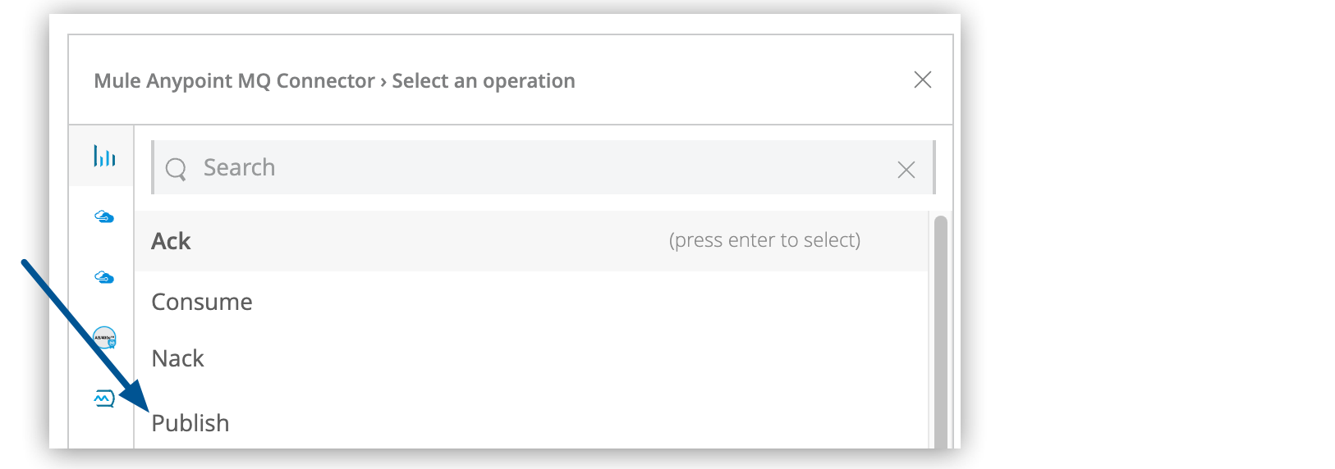The width and height of the screenshot is (1335, 469).
Task: Choose the Consume operation
Action: pyautogui.click(x=202, y=302)
